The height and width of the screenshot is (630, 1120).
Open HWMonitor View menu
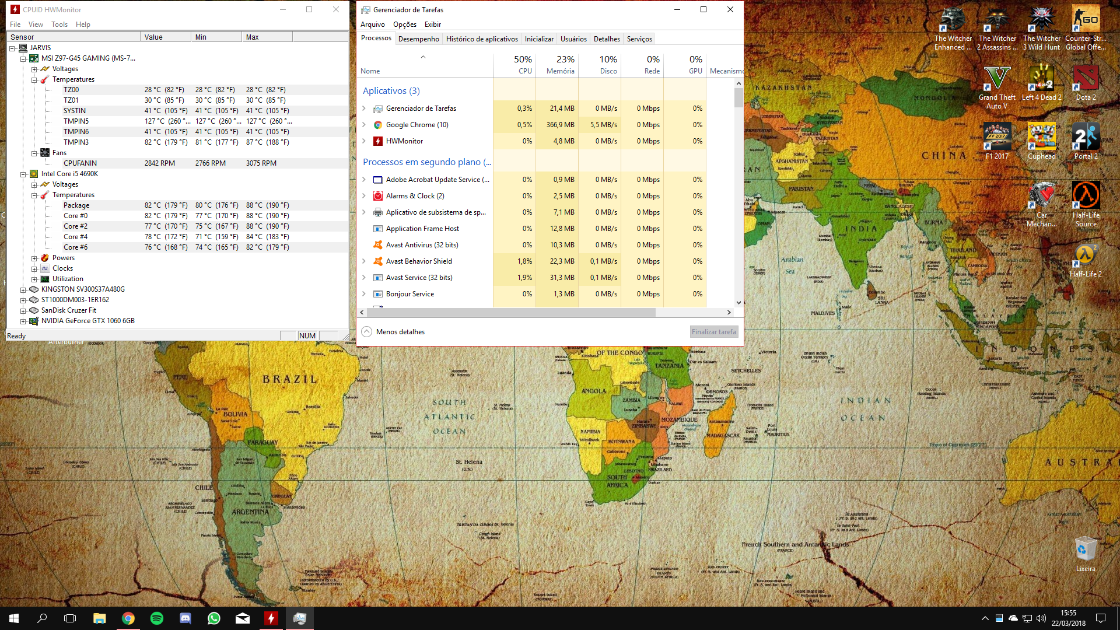36,24
